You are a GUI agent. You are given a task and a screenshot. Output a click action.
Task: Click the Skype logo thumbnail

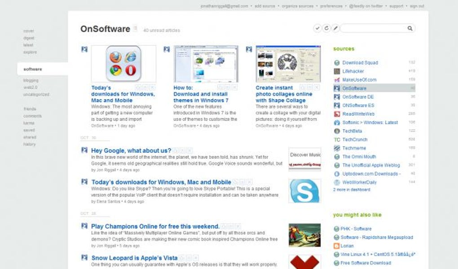[x=304, y=191]
